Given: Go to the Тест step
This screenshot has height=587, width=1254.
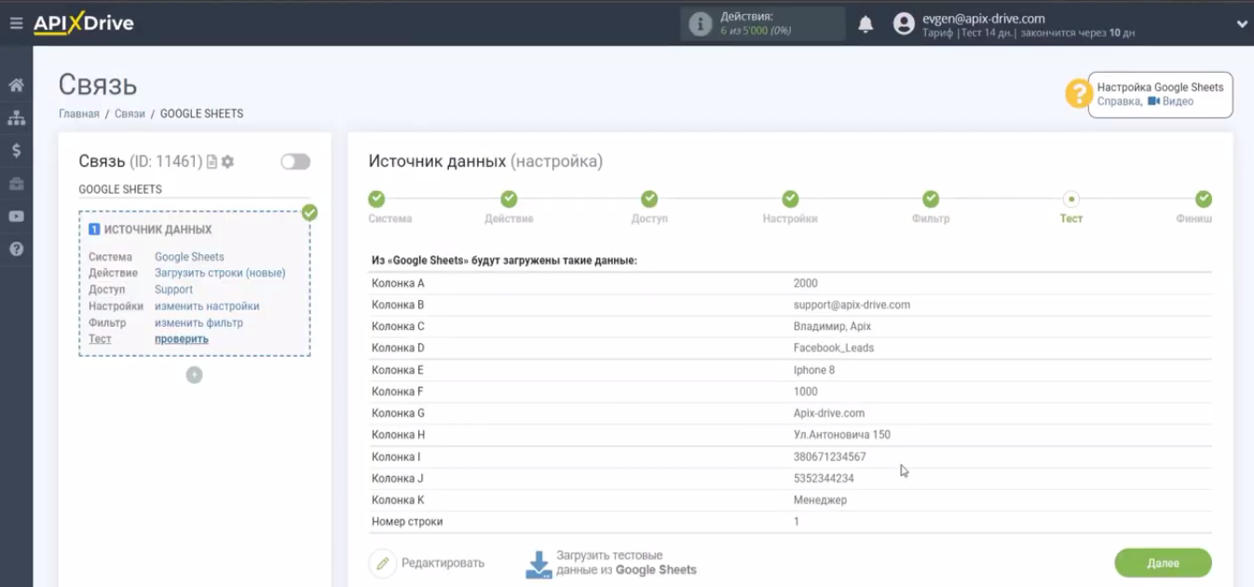Looking at the screenshot, I should pyautogui.click(x=1071, y=198).
